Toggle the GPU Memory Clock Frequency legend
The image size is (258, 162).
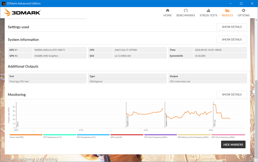(194, 136)
